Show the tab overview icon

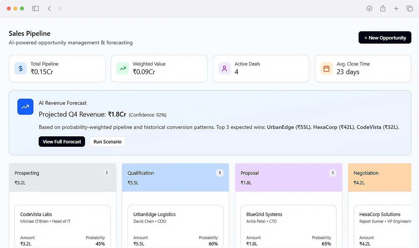[410, 8]
